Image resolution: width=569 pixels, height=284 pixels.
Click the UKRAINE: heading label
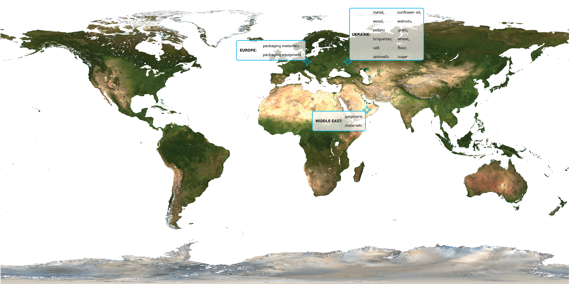point(361,34)
